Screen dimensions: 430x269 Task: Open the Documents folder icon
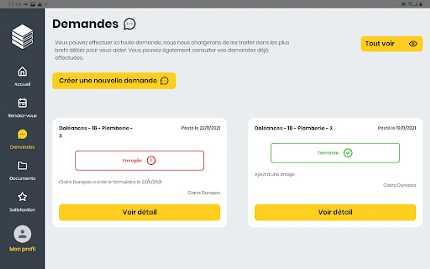click(x=22, y=166)
